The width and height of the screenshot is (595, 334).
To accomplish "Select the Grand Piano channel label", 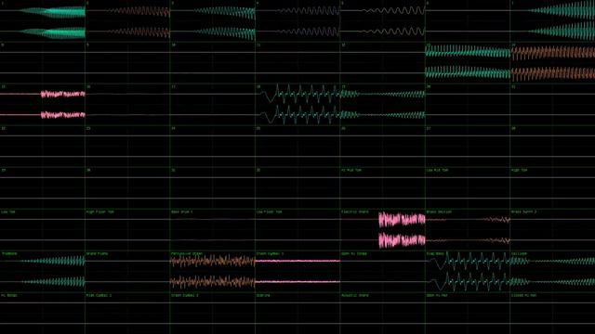I will [x=97, y=253].
